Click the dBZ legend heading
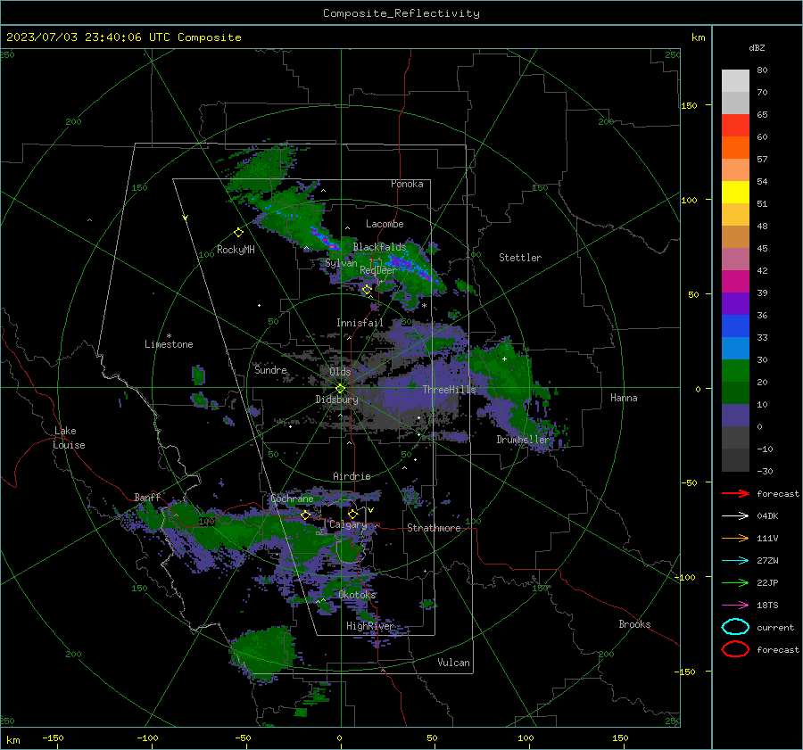This screenshot has width=803, height=750. [757, 47]
